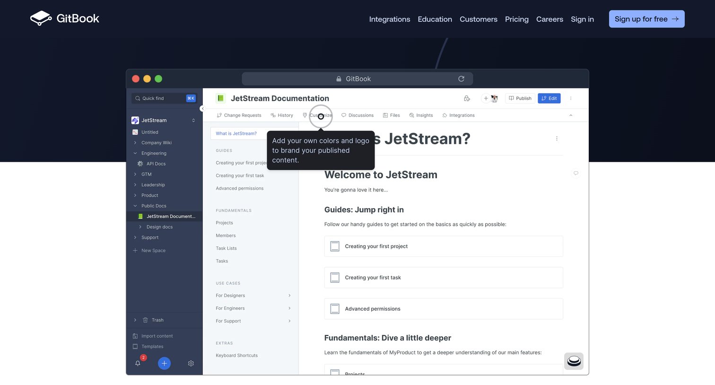The height and width of the screenshot is (385, 715).
Task: Click the Quick find search field
Action: pyautogui.click(x=165, y=98)
